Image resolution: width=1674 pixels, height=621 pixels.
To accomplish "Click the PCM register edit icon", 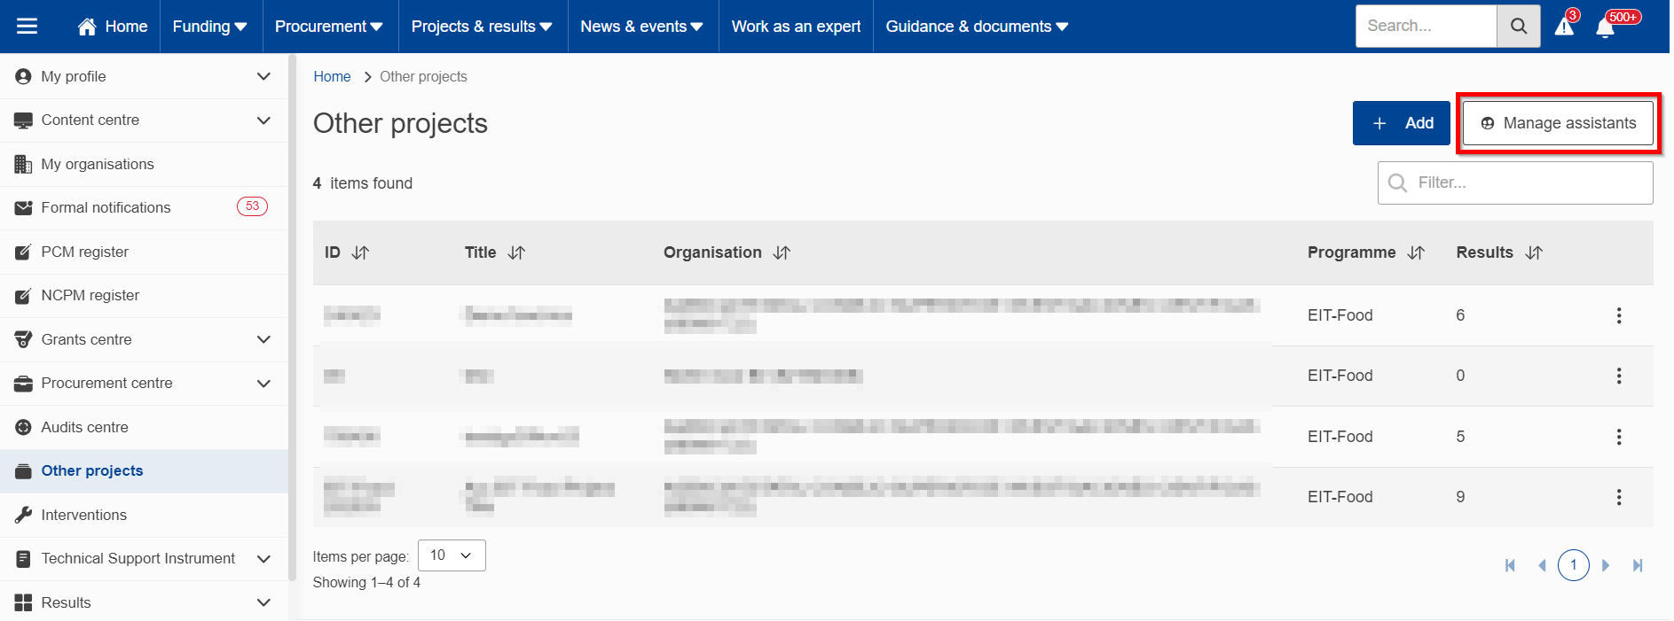I will point(23,252).
